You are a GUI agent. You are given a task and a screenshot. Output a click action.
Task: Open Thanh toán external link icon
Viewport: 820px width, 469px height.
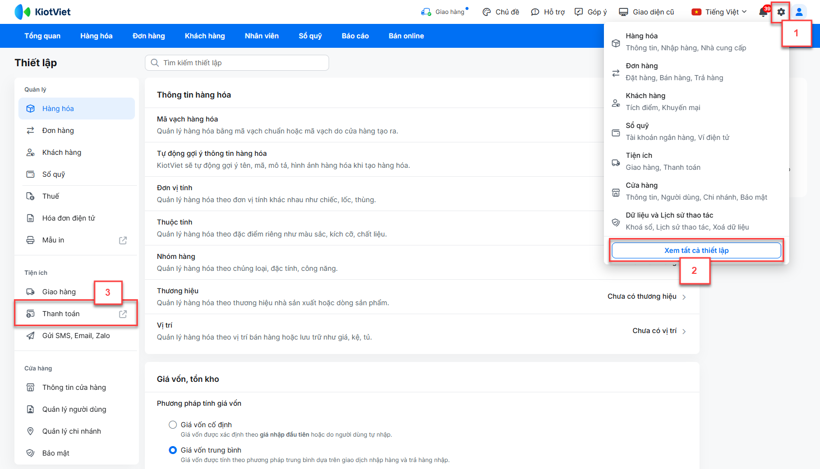pos(123,314)
